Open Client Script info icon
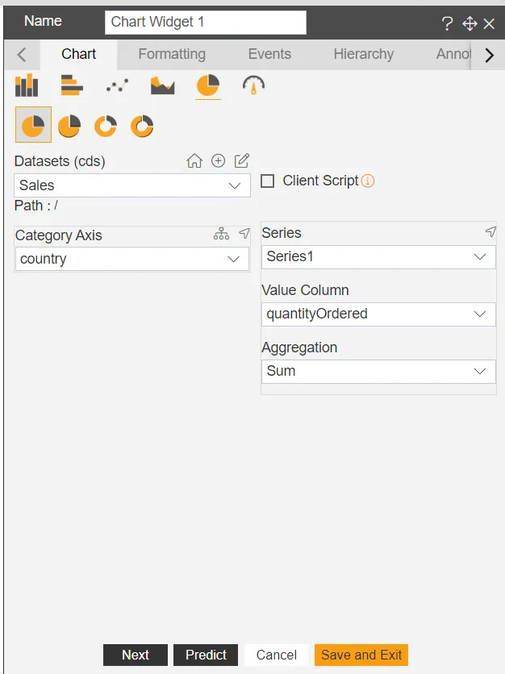 [x=368, y=181]
